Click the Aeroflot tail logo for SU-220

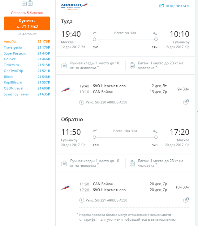coord(66,89)
